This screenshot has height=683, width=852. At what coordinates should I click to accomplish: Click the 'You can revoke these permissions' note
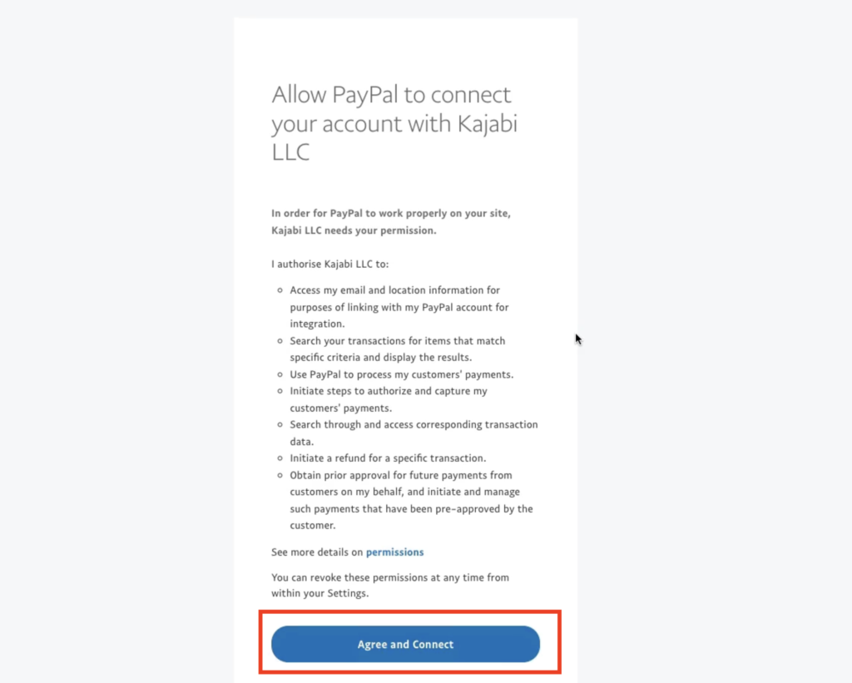(x=390, y=585)
